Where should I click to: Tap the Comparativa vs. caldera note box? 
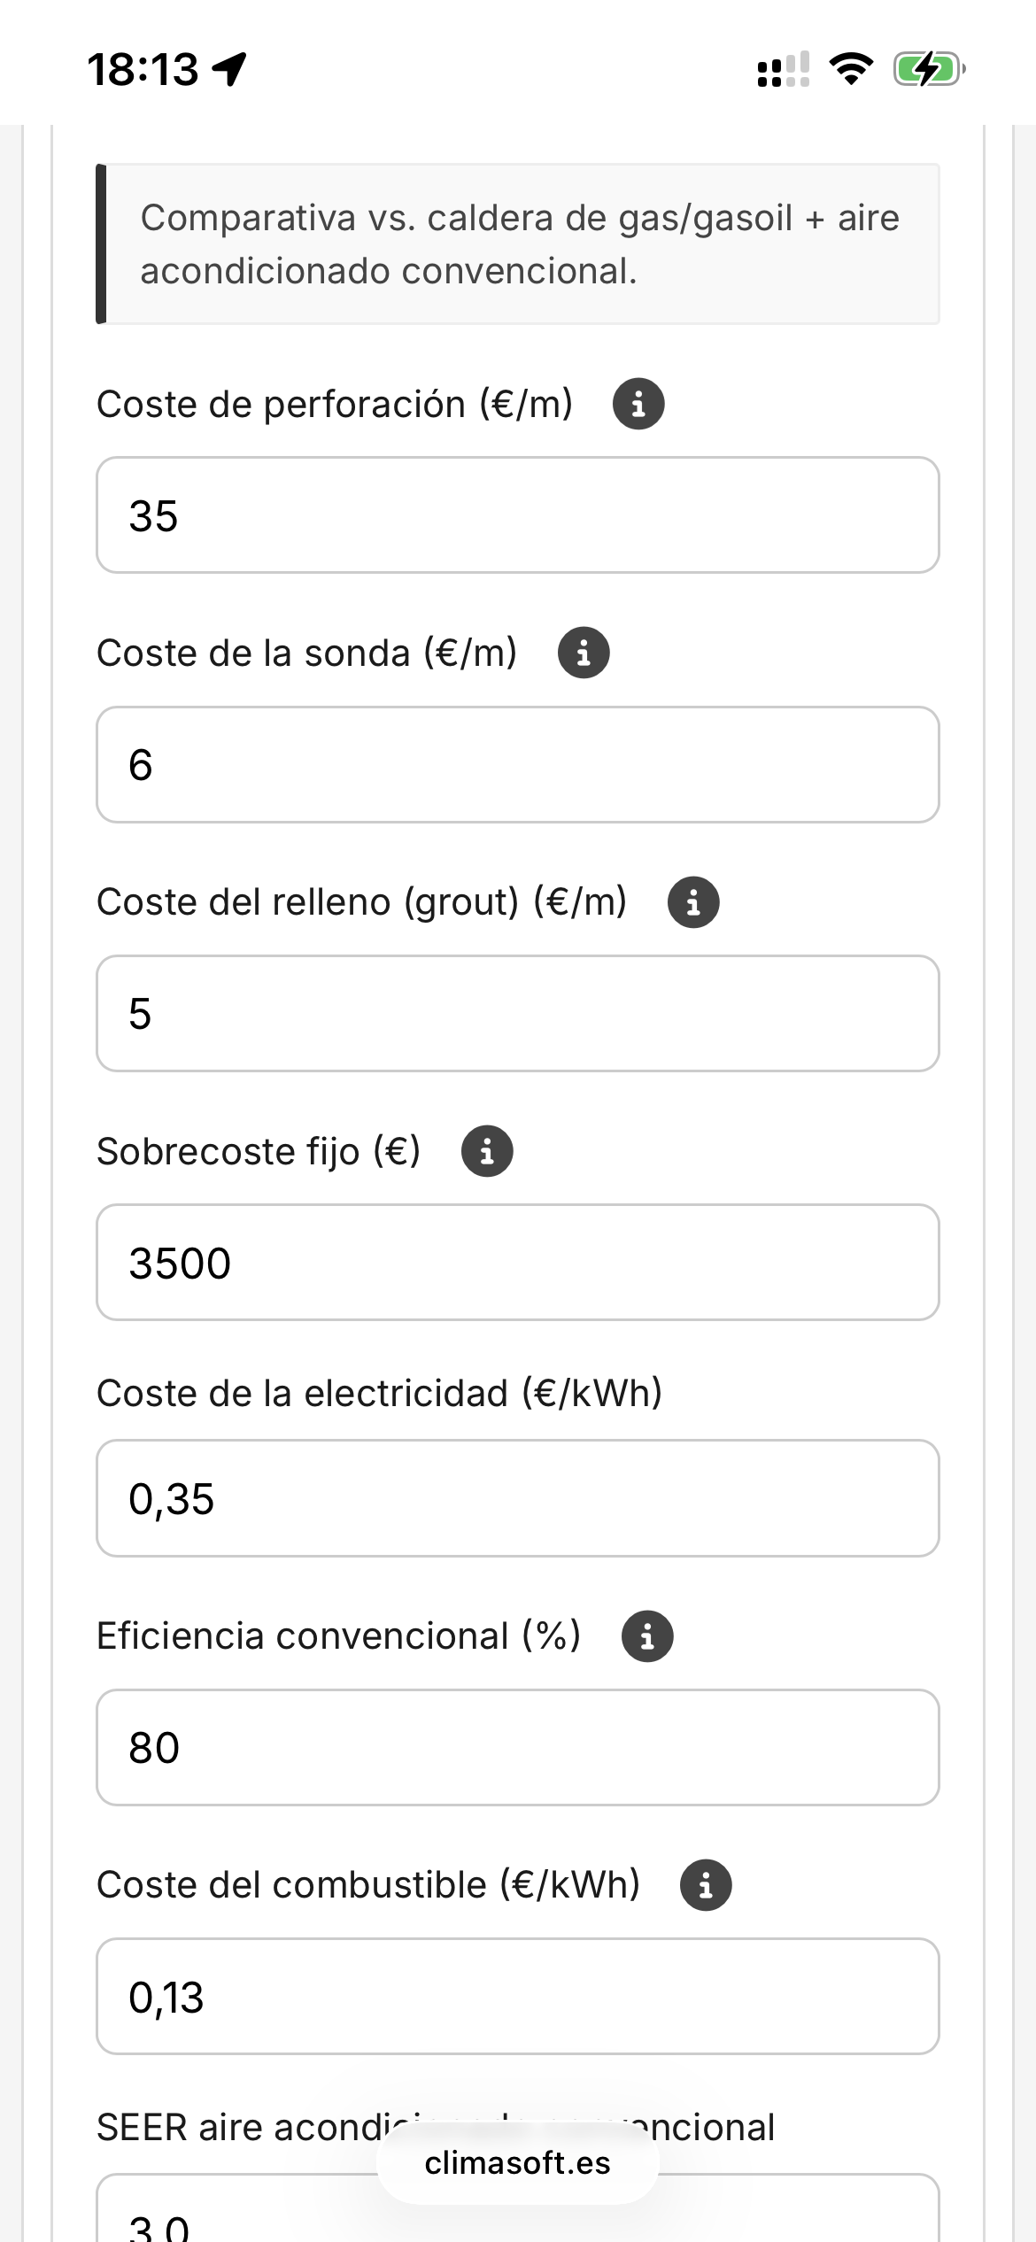point(518,244)
